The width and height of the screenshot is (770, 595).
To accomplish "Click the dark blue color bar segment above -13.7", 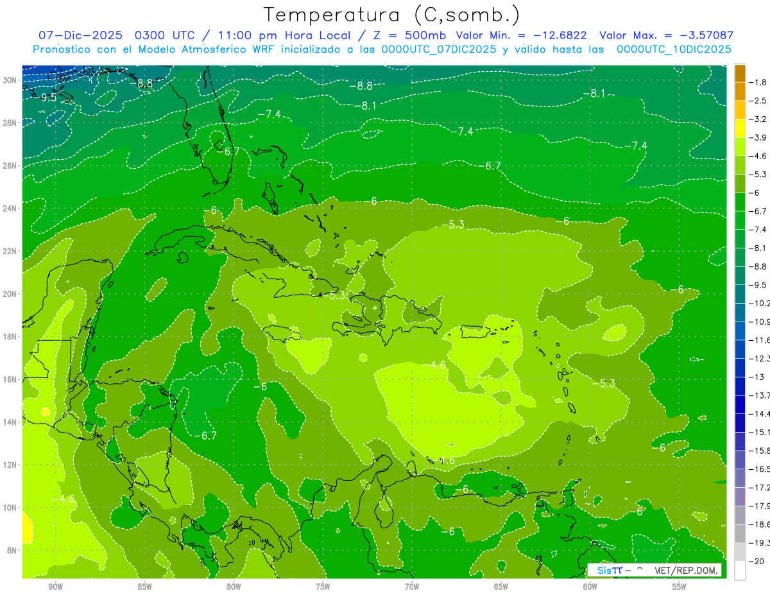I will point(740,386).
